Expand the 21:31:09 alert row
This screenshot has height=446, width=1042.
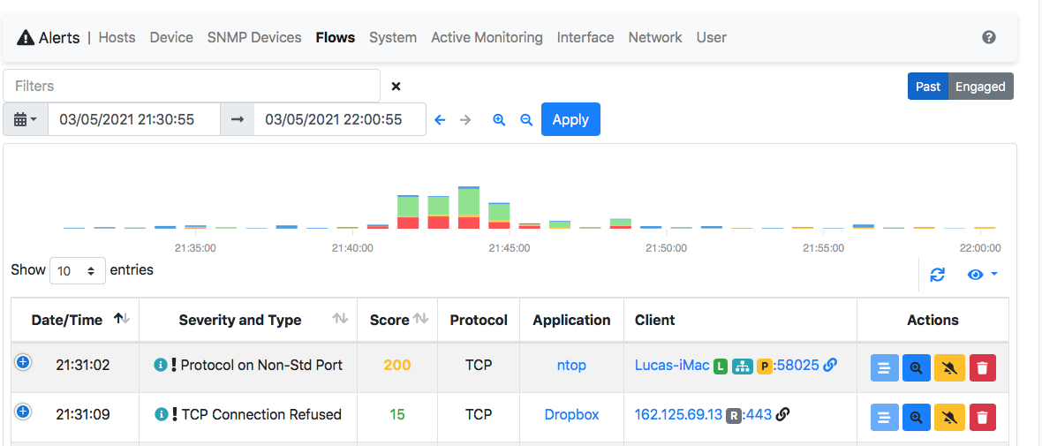pyautogui.click(x=23, y=412)
